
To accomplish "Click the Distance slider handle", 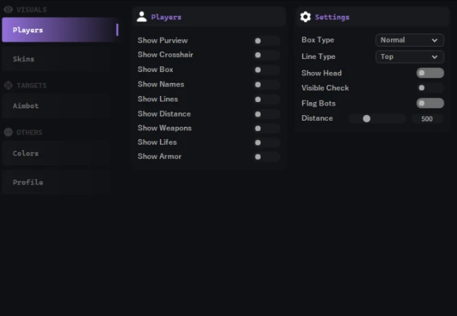I will pyautogui.click(x=366, y=119).
